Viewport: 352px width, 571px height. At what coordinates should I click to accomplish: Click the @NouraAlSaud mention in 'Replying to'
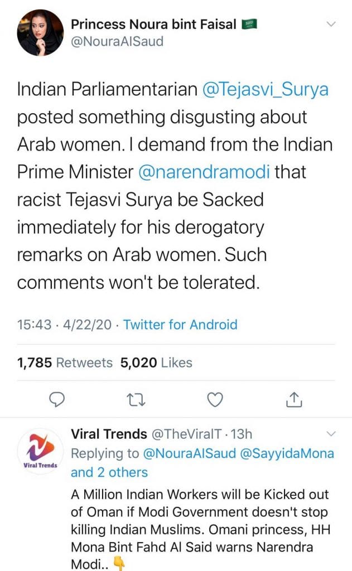(x=191, y=453)
